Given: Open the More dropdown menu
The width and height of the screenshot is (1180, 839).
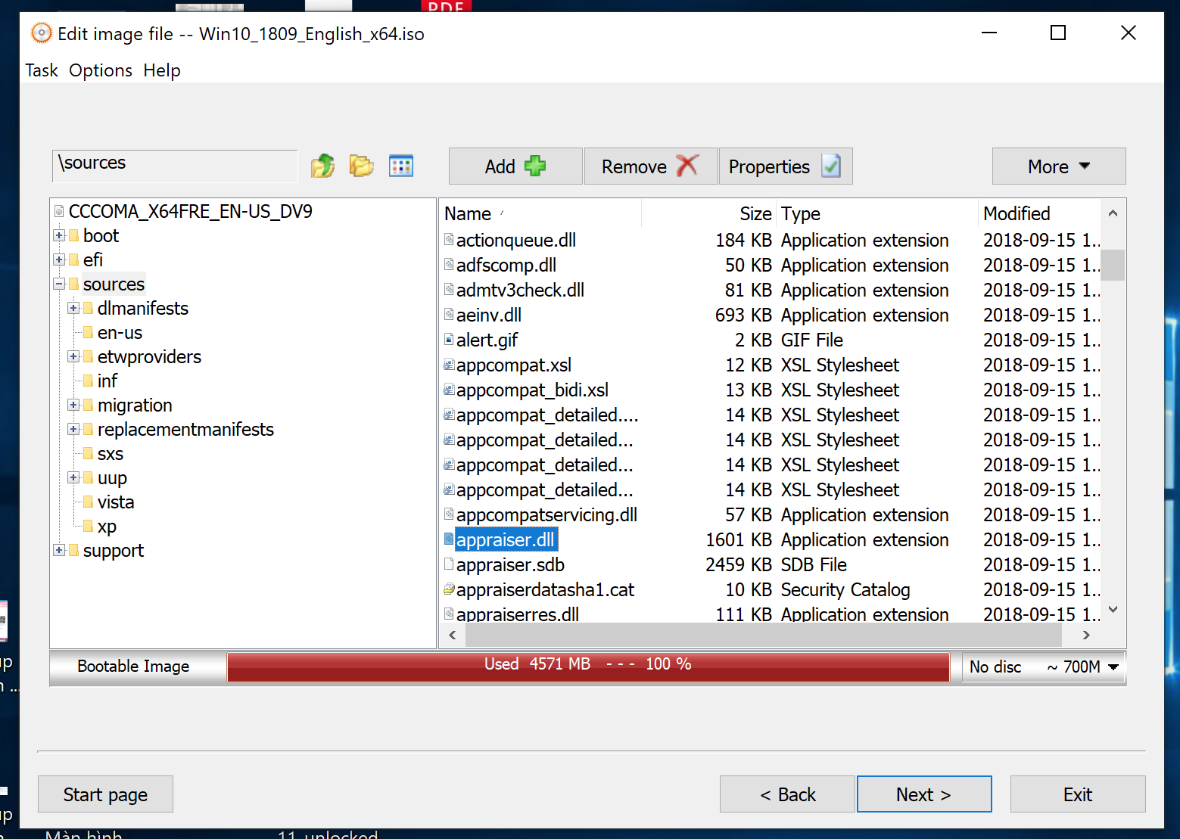Looking at the screenshot, I should coord(1058,166).
